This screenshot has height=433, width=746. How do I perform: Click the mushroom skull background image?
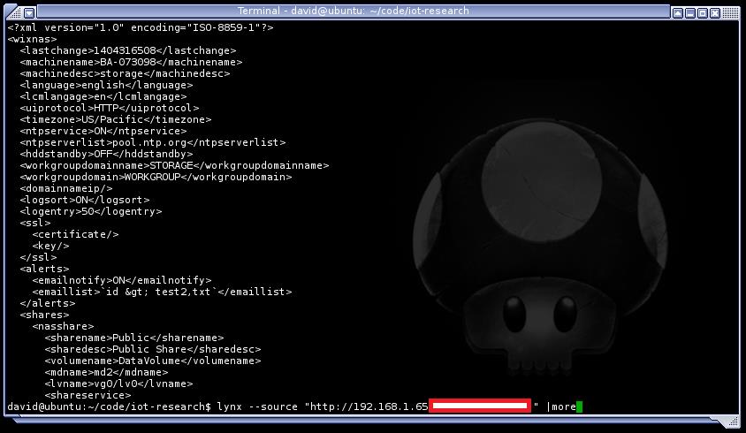tap(540, 247)
